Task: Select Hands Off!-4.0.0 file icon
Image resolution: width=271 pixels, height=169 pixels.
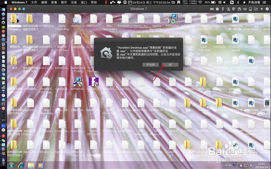Action: [x=93, y=127]
